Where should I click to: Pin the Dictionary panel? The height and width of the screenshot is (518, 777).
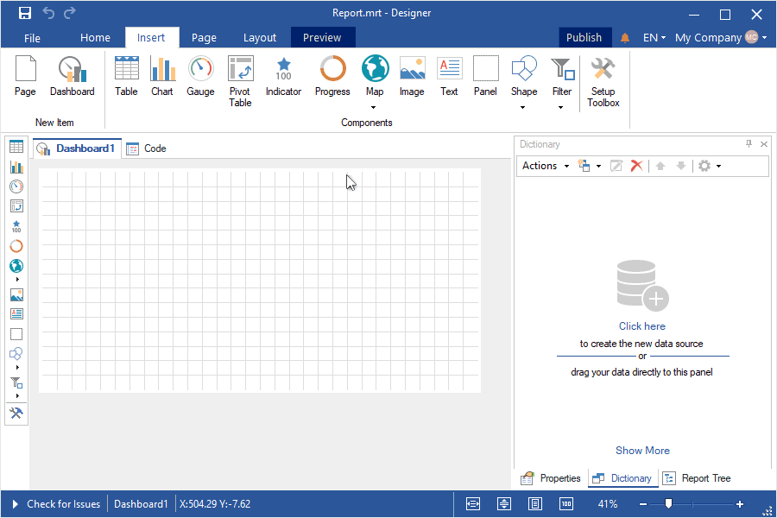[x=749, y=144]
